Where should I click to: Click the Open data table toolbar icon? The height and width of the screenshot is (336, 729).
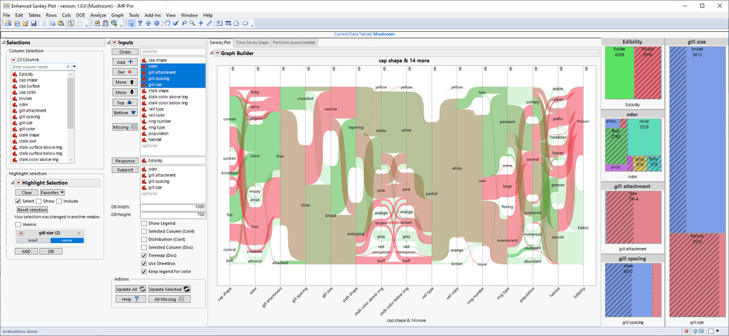click(26, 23)
